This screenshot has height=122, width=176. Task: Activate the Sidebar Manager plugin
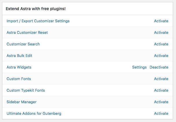[161, 102]
